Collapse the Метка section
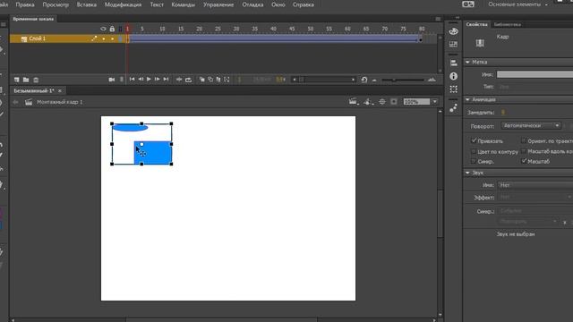The width and height of the screenshot is (573, 322). [x=467, y=62]
